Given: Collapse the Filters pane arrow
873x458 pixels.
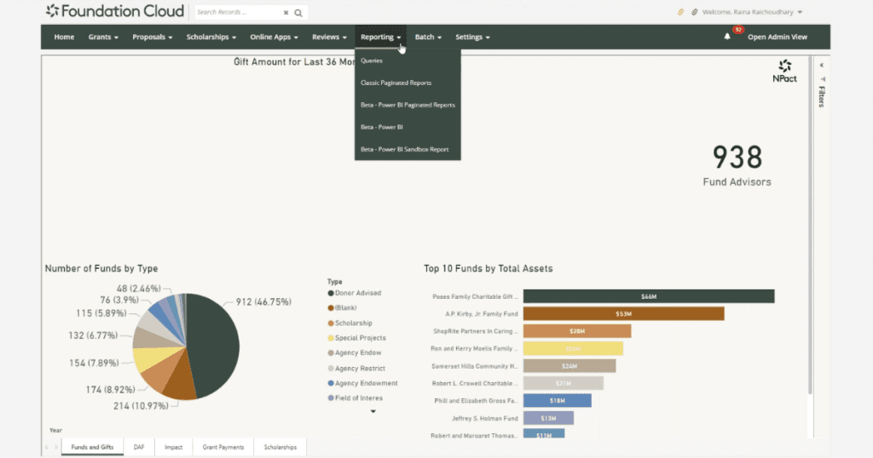Looking at the screenshot, I should 822,65.
